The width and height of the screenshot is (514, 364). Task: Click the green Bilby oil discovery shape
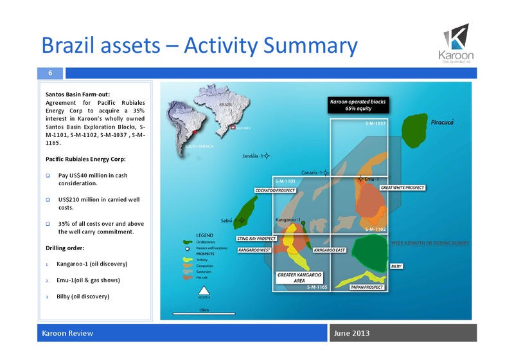tap(371, 253)
